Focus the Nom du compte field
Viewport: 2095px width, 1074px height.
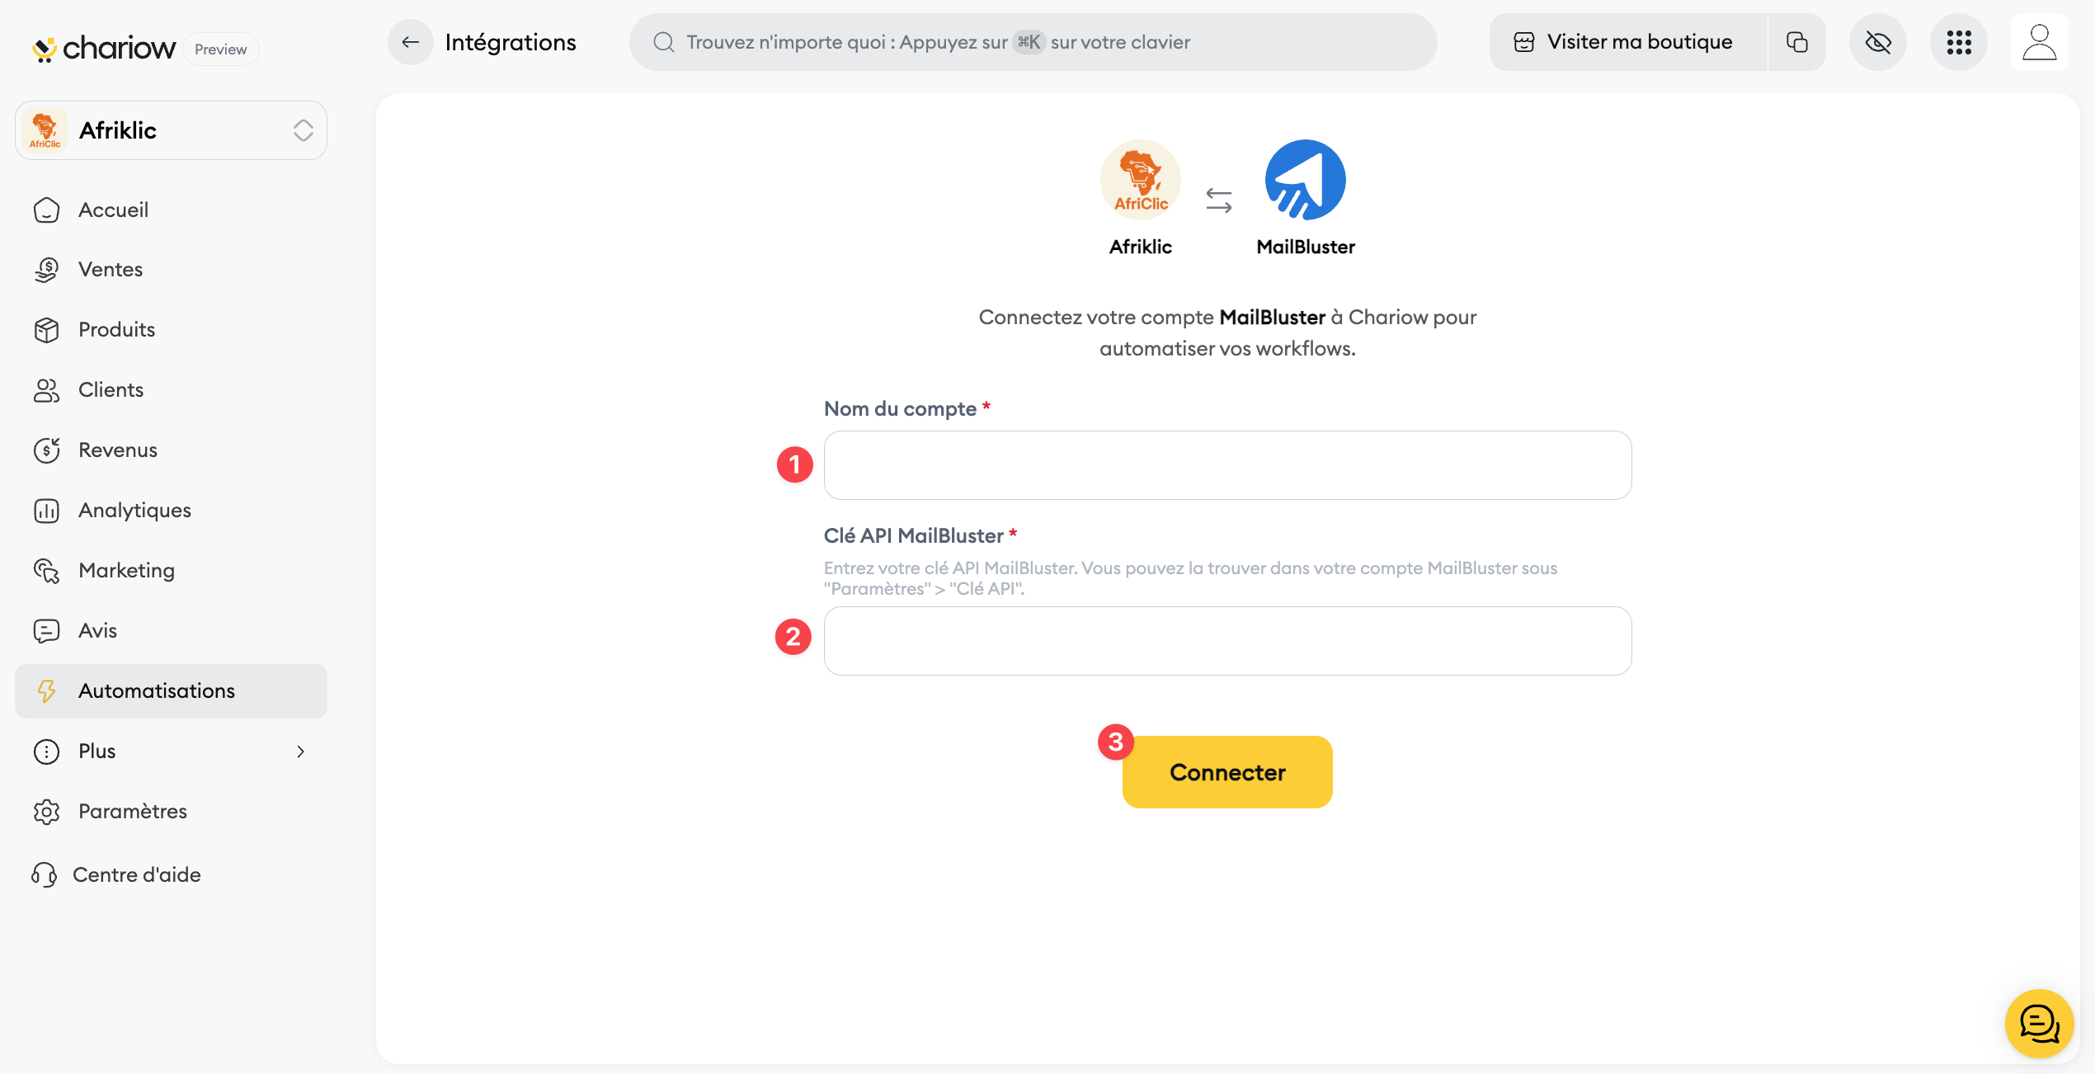[x=1226, y=465]
